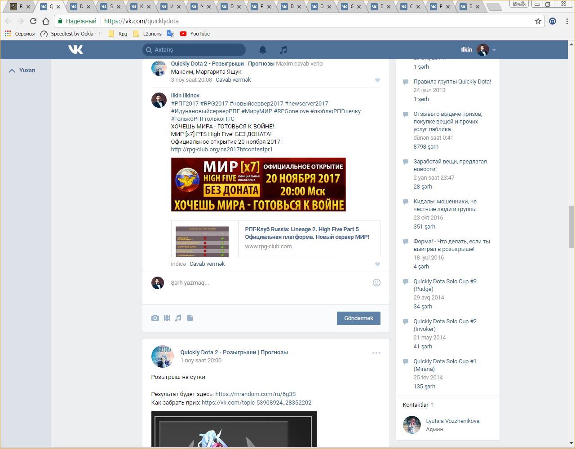Go to Chrome home page icon

(x=46, y=21)
